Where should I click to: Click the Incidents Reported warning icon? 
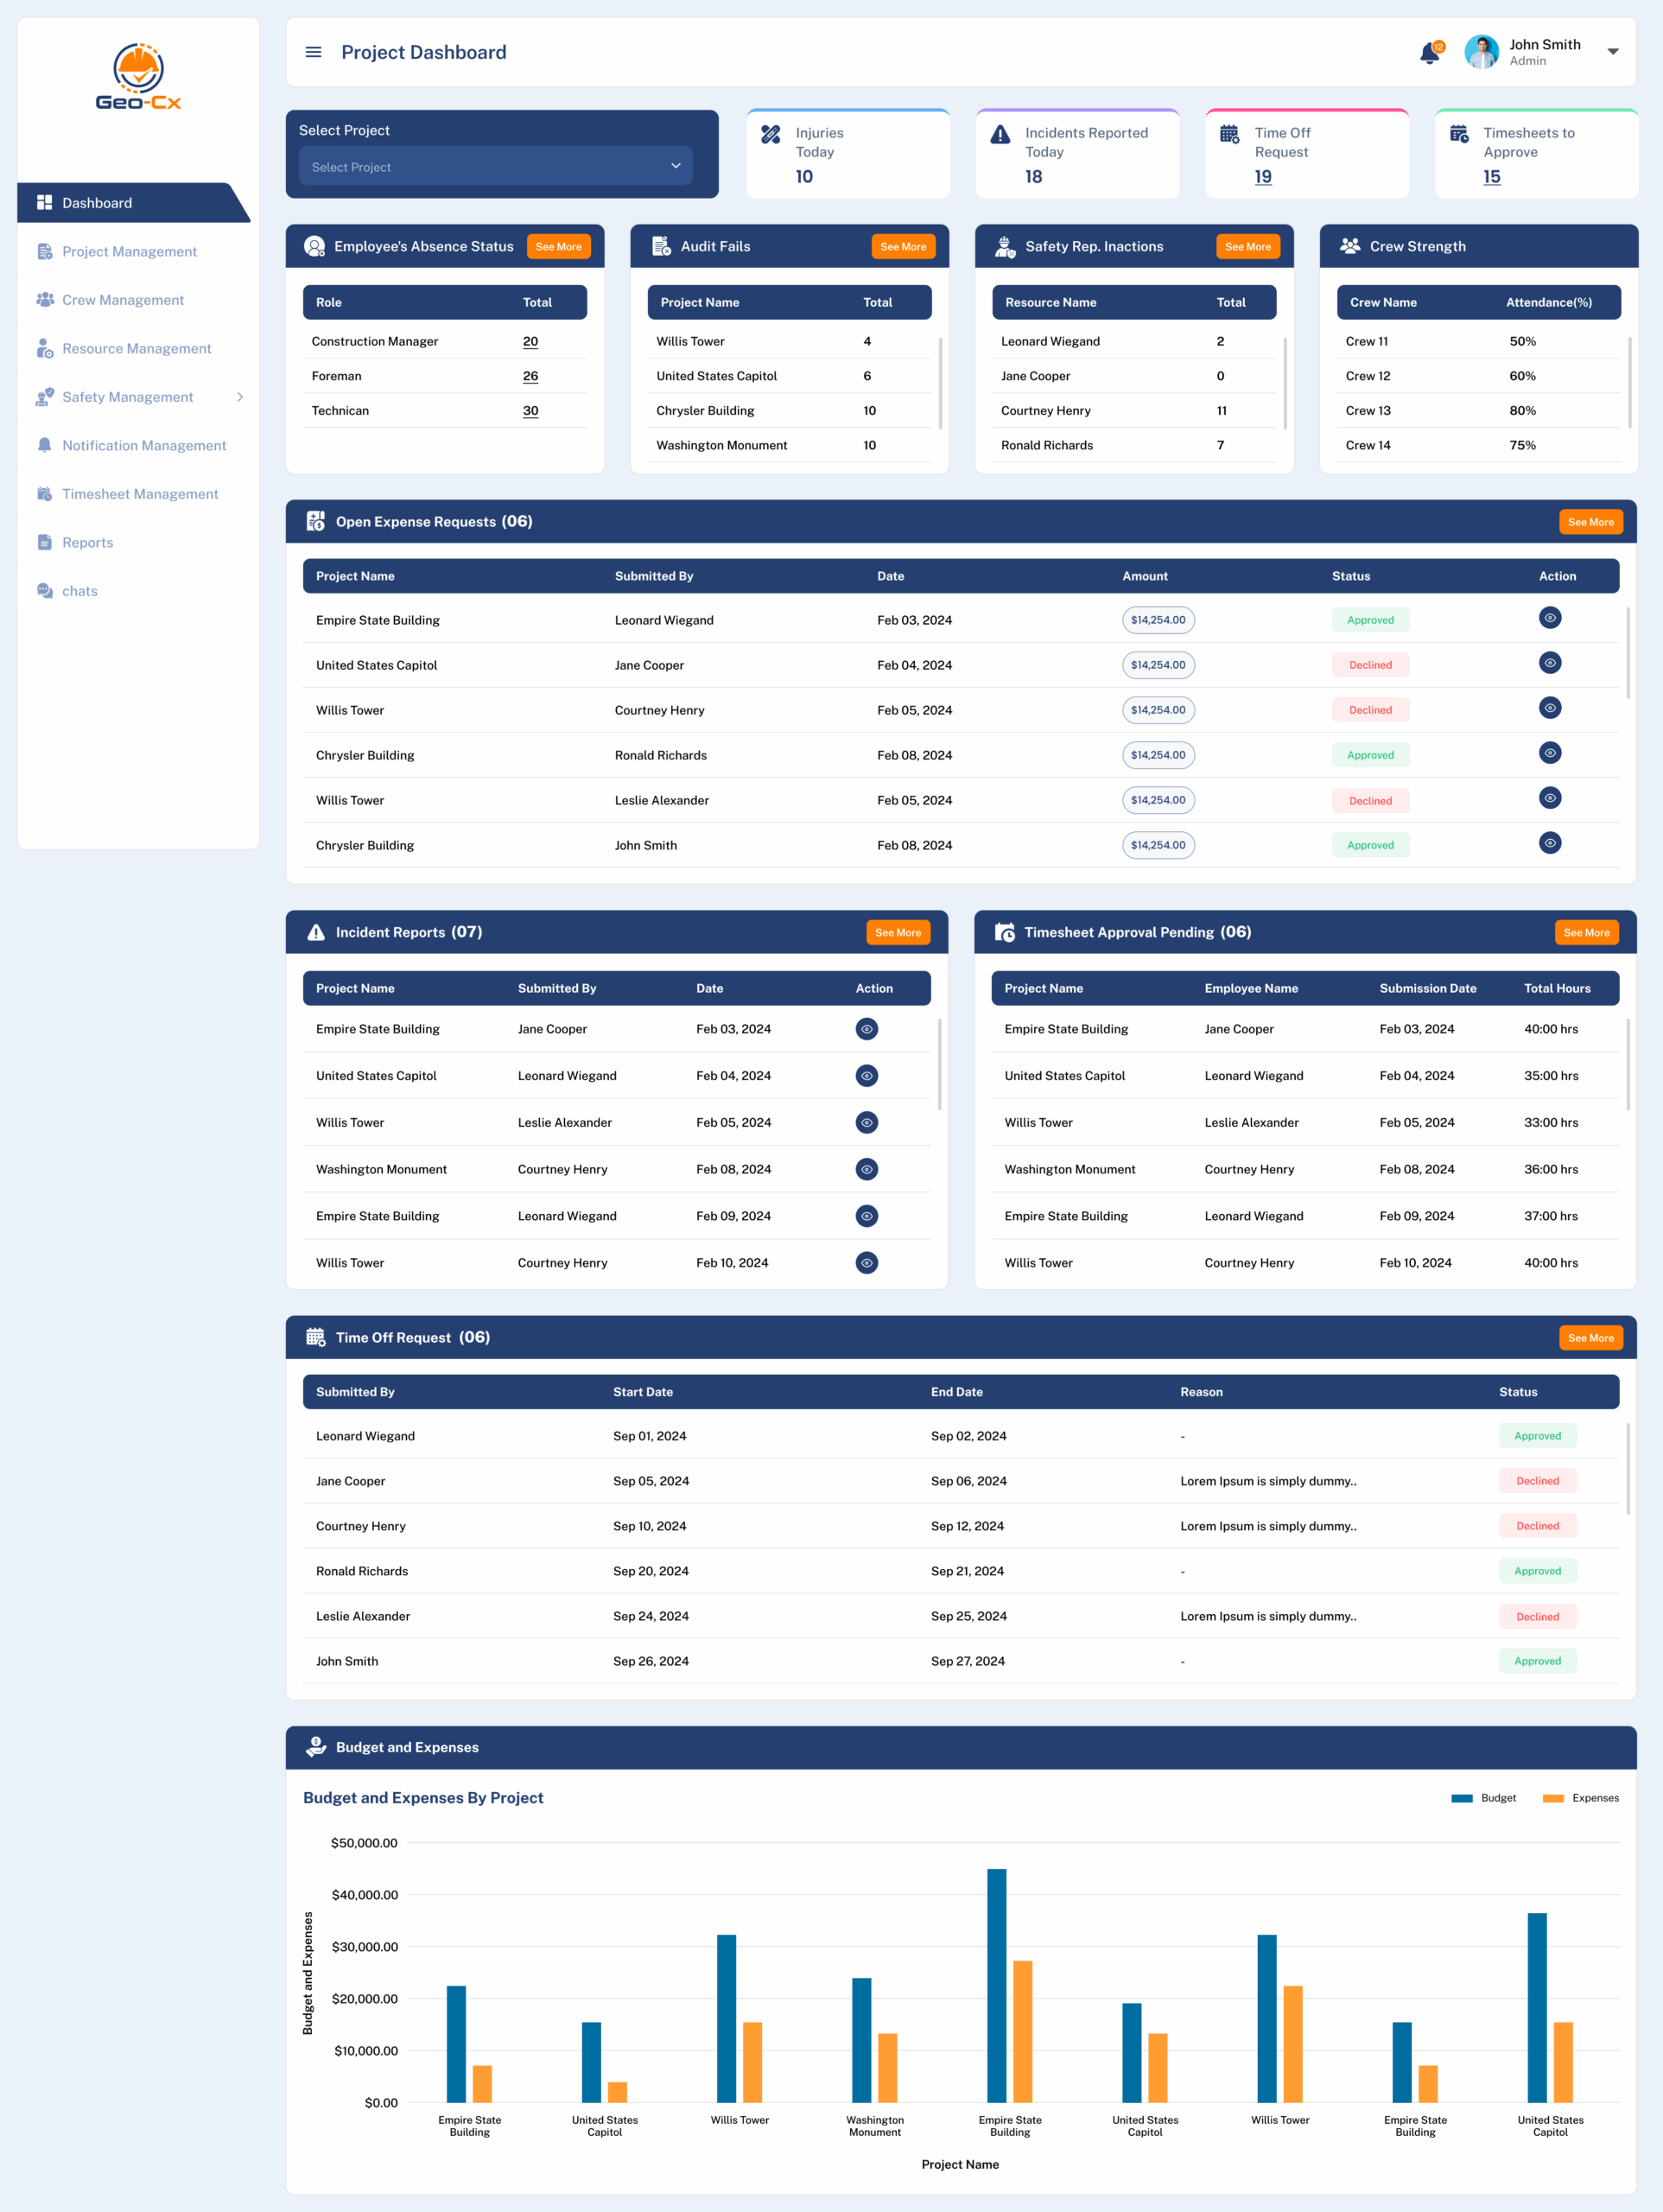point(1000,134)
